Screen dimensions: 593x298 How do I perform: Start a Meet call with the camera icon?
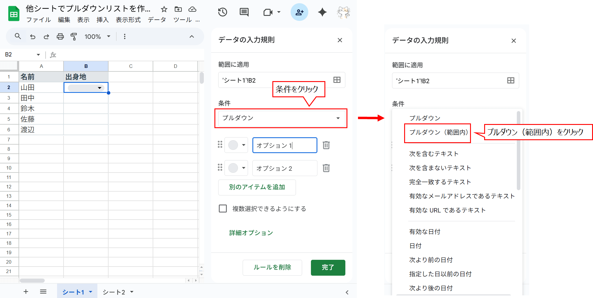pyautogui.click(x=268, y=12)
